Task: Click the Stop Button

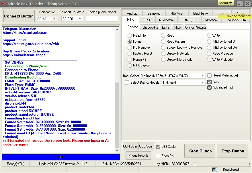Action: (233, 151)
